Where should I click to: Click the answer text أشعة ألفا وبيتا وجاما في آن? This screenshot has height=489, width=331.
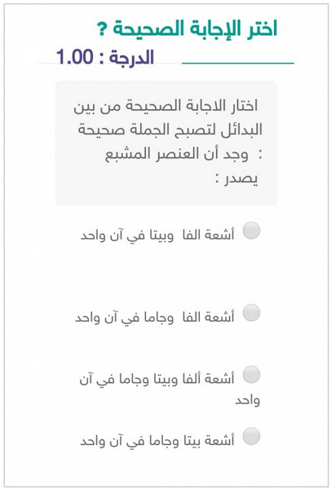point(157,380)
